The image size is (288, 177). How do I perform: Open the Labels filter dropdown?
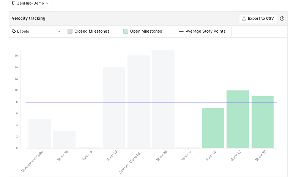tap(36, 32)
